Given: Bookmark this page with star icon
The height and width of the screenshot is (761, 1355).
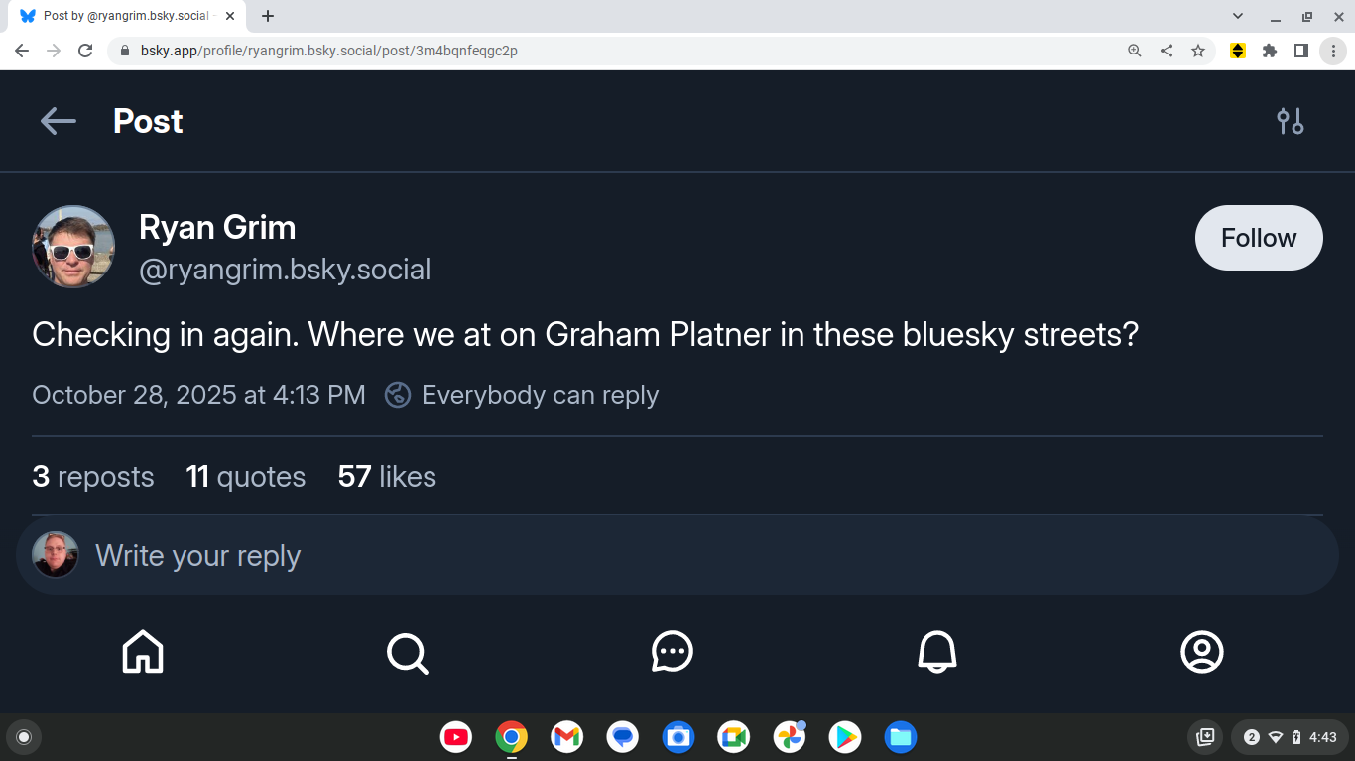Looking at the screenshot, I should (x=1198, y=51).
